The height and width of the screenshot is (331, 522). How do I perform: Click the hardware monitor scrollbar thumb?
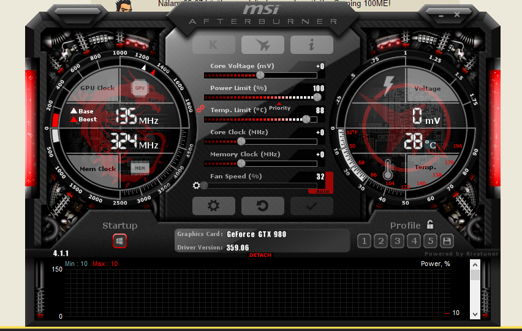click(x=475, y=275)
